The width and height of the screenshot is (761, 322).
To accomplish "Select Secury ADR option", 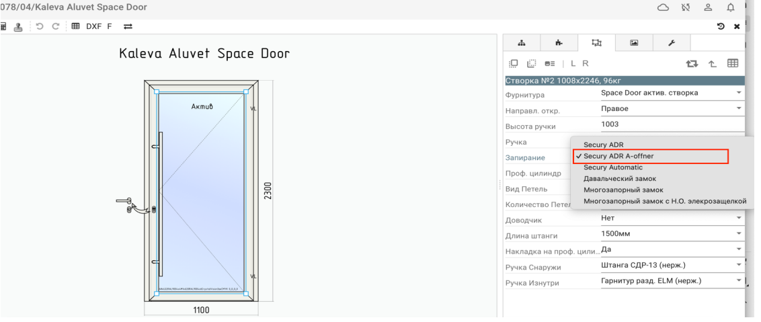I will coord(603,145).
